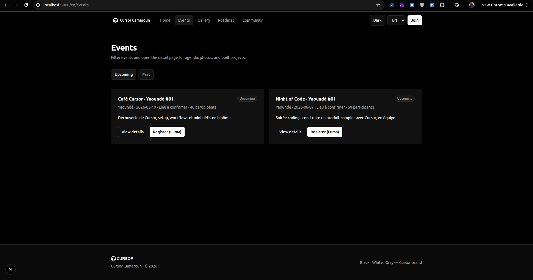Viewport: 533px width, 280px height.
Task: Open the shield extension icon
Action: click(422, 5)
